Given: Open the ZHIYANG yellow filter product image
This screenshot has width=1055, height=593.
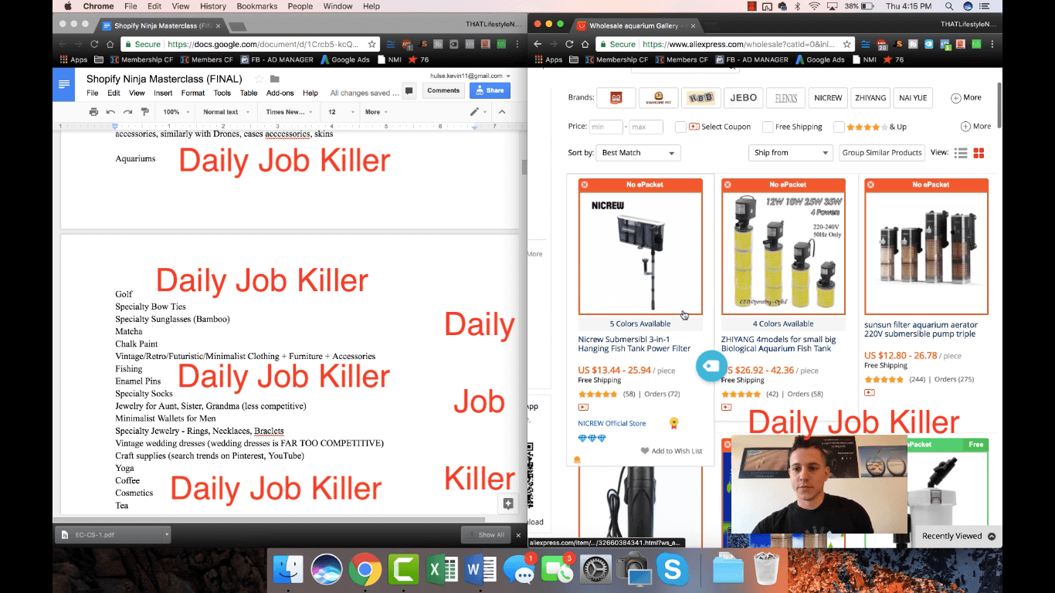Looking at the screenshot, I should click(783, 252).
